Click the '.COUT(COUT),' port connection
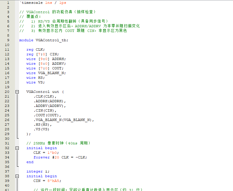233x191 pixels. (x=47, y=115)
